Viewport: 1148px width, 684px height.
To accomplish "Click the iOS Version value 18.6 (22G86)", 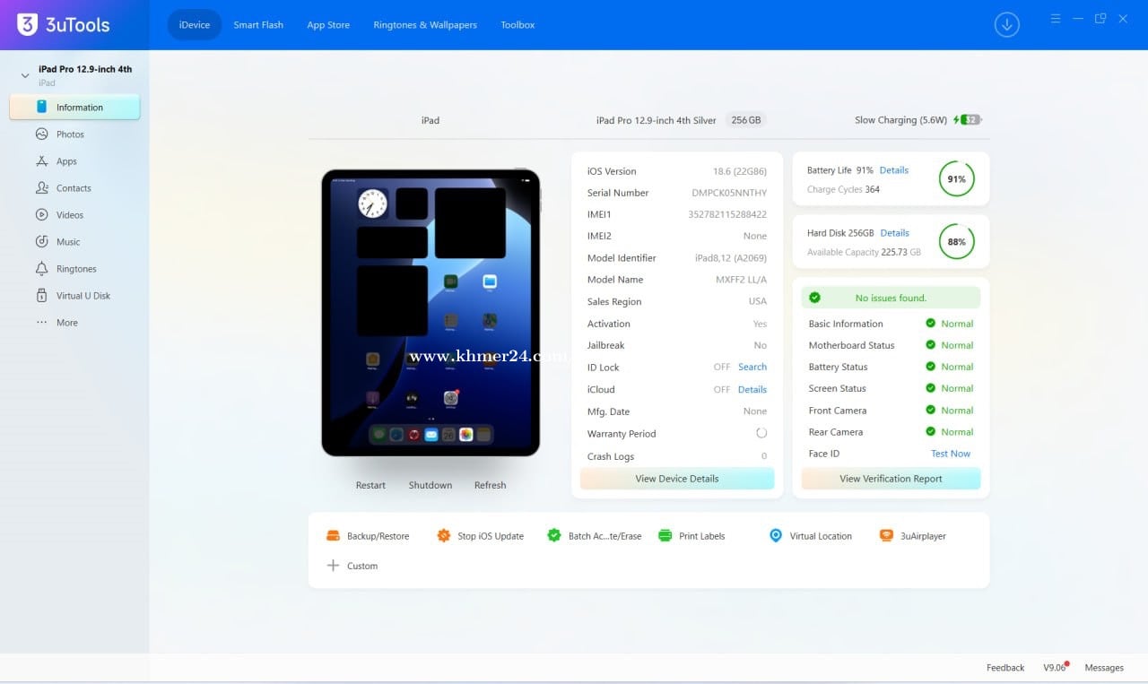I will [x=740, y=171].
